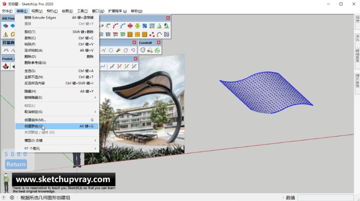The image size is (360, 201).
Task: Click the Curviloft loft along path icon
Action: click(150, 50)
